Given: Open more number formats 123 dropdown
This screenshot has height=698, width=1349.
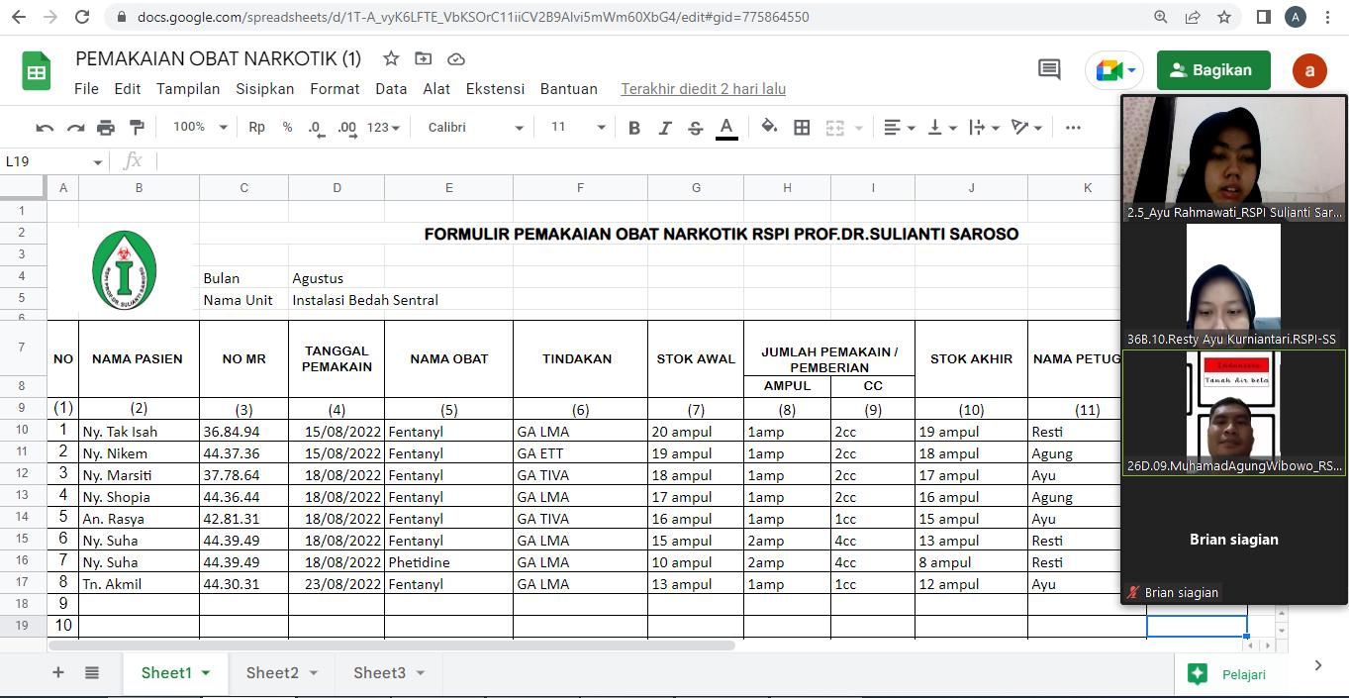Looking at the screenshot, I should point(383,128).
